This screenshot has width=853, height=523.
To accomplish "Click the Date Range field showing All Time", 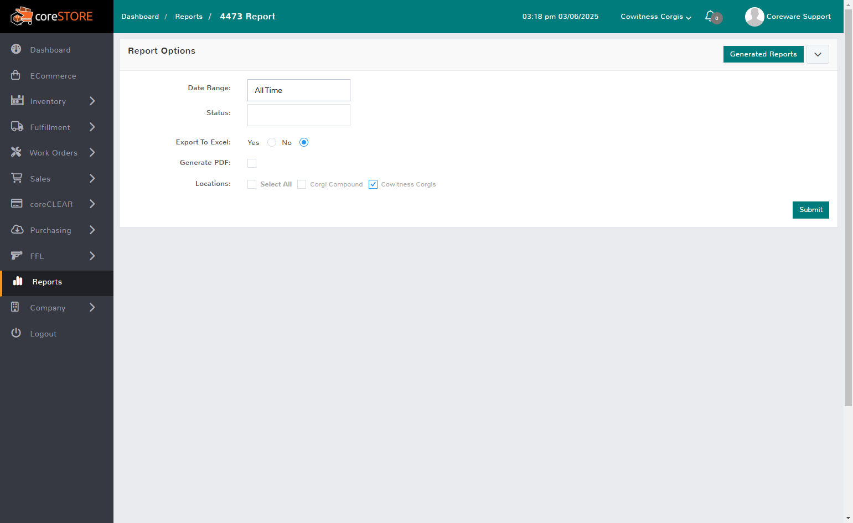I will (299, 90).
